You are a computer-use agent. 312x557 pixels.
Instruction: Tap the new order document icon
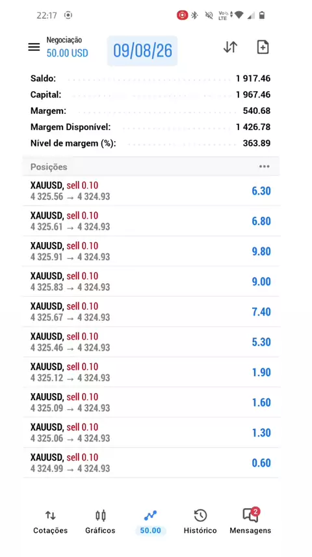coord(263,48)
